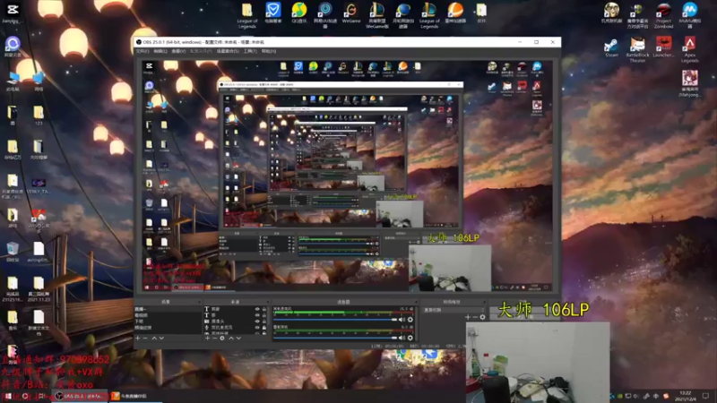Add a new source with the Sources plus icon
This screenshot has height=403, width=717.
[x=208, y=339]
